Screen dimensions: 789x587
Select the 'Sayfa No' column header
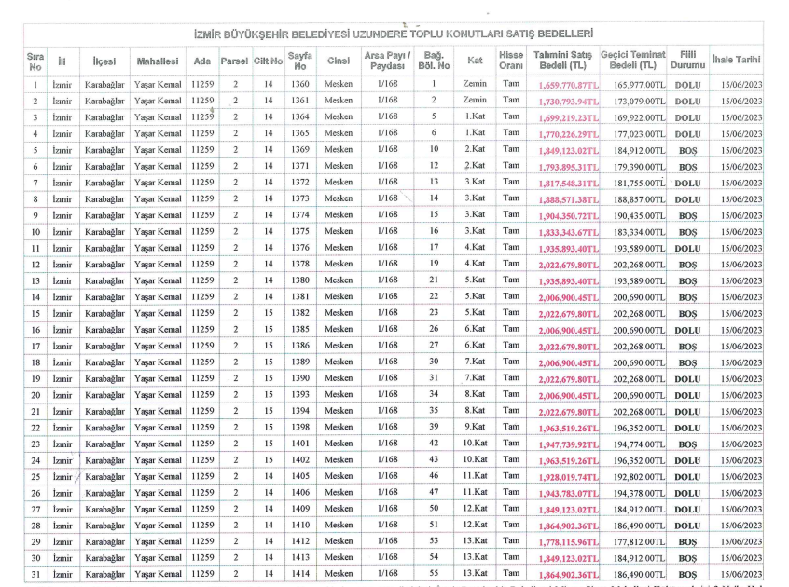[x=300, y=61]
